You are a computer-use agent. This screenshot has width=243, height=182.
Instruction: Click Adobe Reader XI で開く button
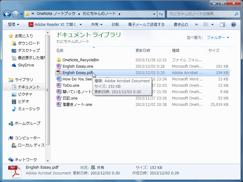(x=53, y=25)
